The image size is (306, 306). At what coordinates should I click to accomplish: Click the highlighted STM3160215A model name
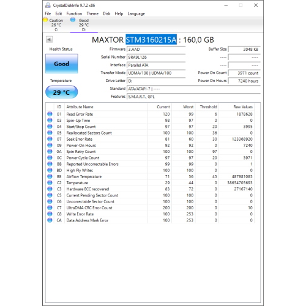(151, 40)
